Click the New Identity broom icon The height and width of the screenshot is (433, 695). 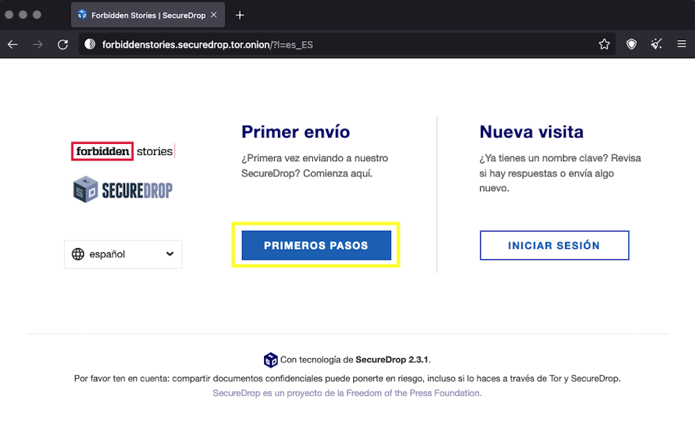click(x=656, y=44)
